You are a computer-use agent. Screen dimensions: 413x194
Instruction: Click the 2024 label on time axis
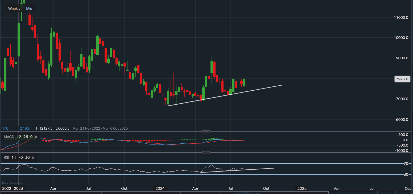pyautogui.click(x=160, y=188)
